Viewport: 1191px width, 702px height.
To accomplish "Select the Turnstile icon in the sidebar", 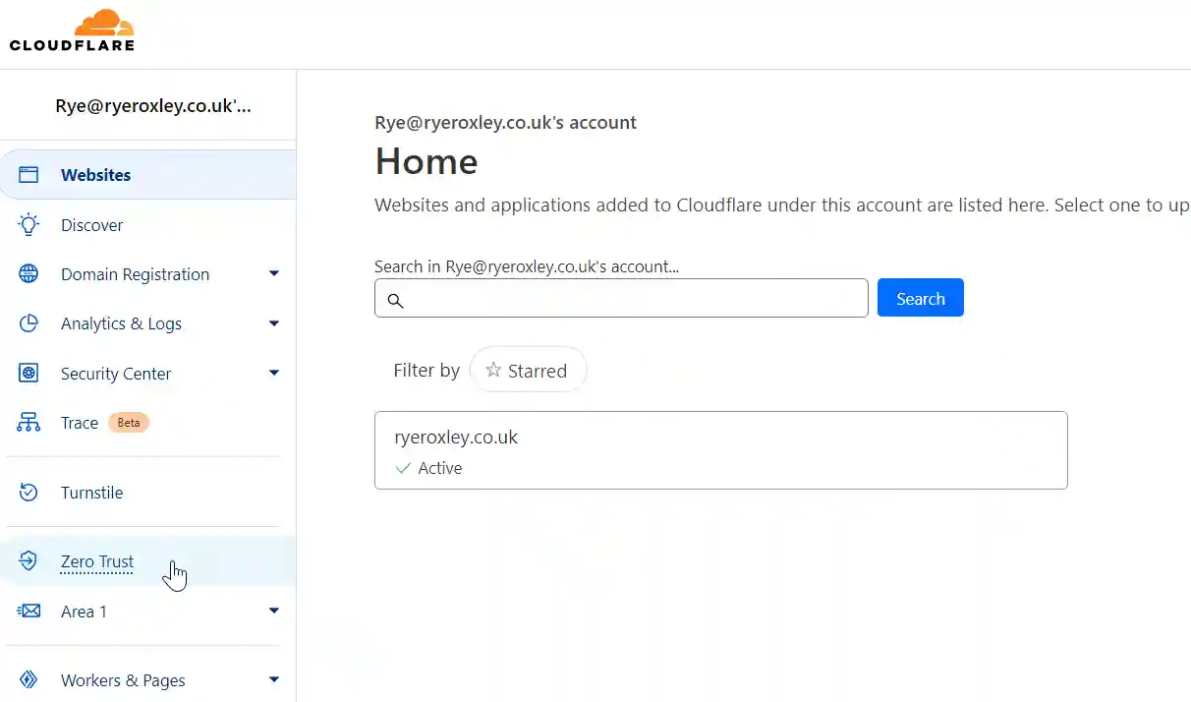I will point(28,492).
